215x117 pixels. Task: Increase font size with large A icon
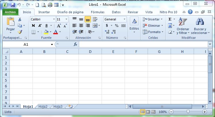[59, 26]
